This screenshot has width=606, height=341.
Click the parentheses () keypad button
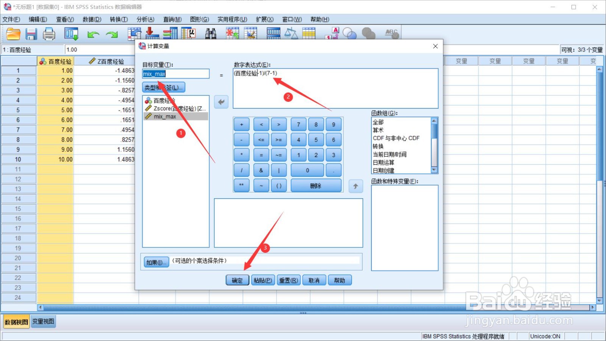point(279,186)
